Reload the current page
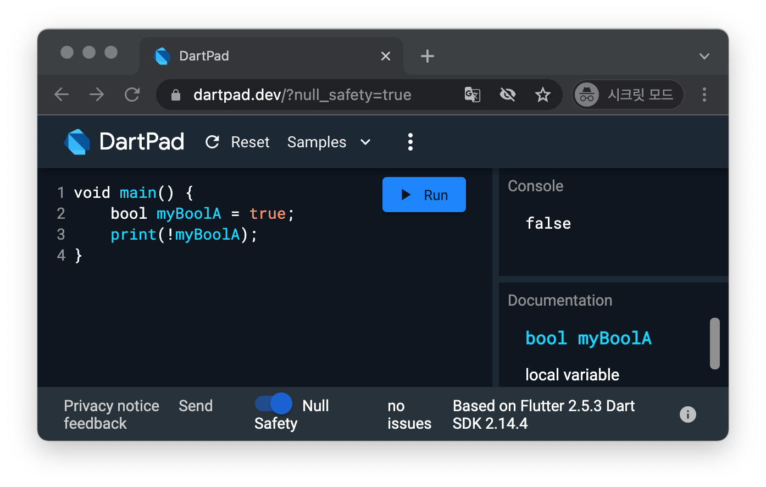This screenshot has width=766, height=487. [132, 95]
